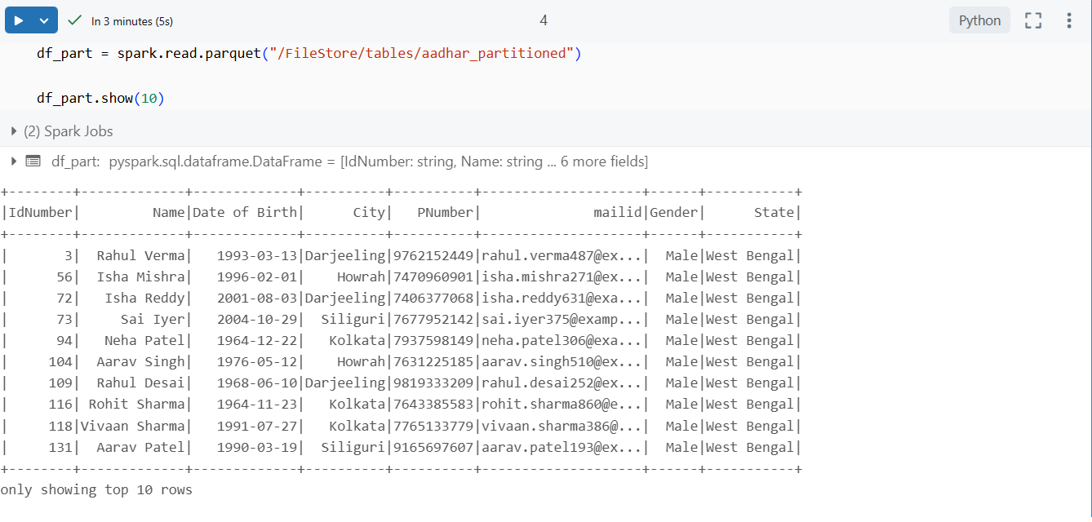Open the Python language selector

point(979,20)
